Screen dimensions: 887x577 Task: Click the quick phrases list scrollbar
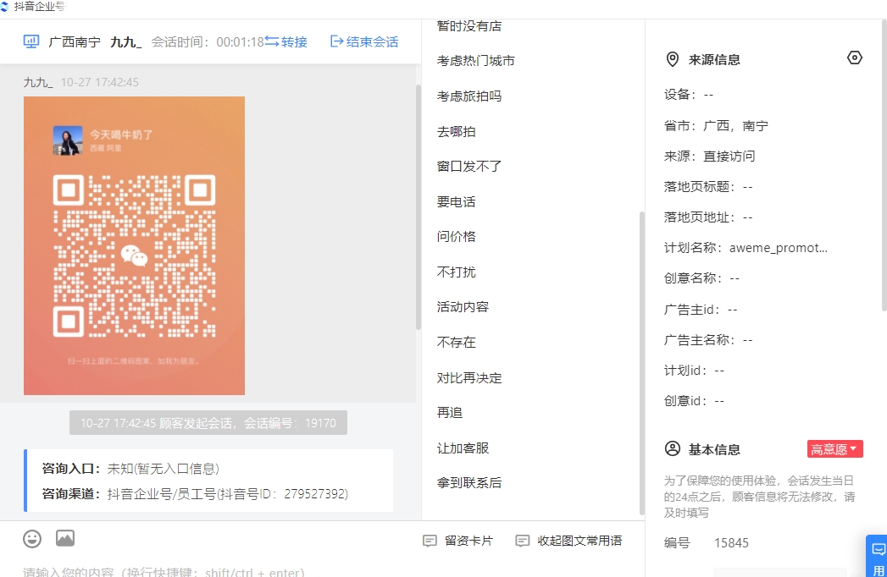pos(642,363)
